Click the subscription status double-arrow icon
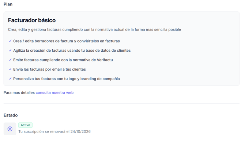The width and height of the screenshot is (245, 146). point(10,129)
